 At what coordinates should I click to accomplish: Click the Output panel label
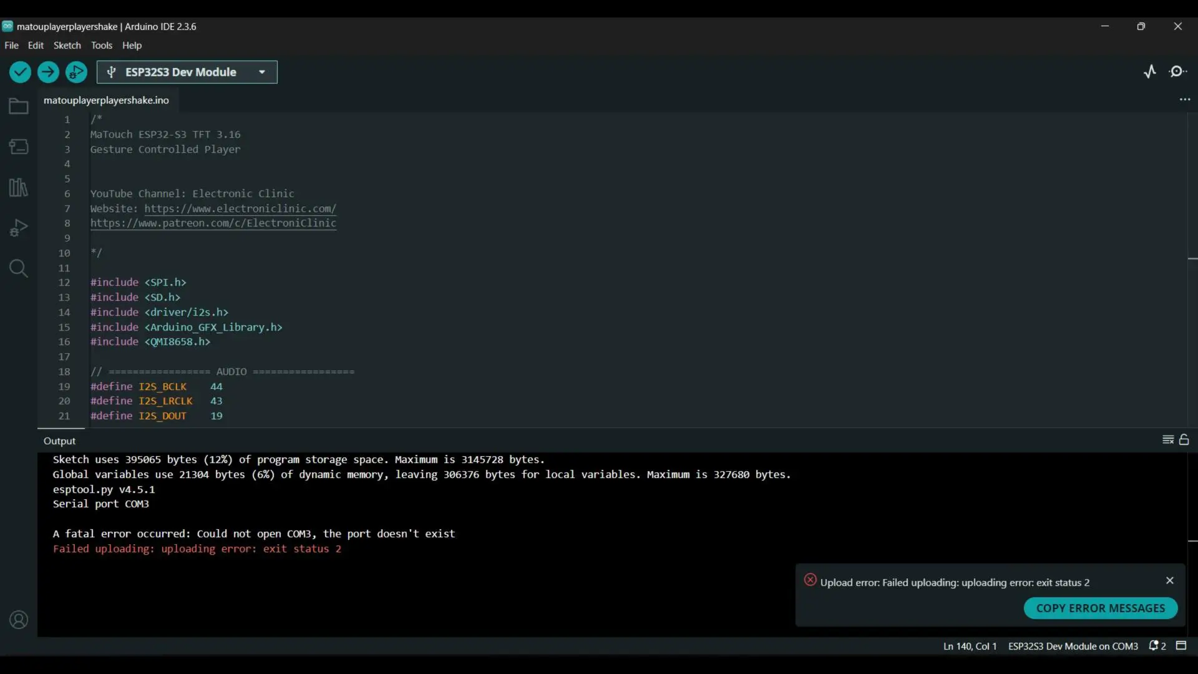59,441
